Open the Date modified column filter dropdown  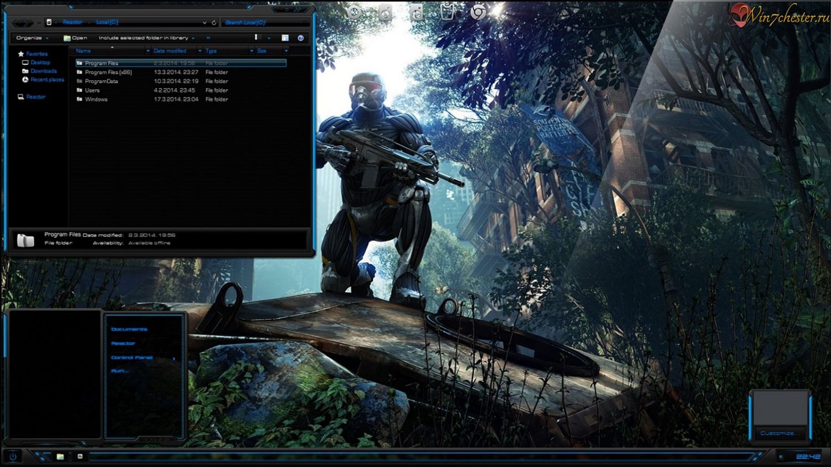(x=199, y=51)
